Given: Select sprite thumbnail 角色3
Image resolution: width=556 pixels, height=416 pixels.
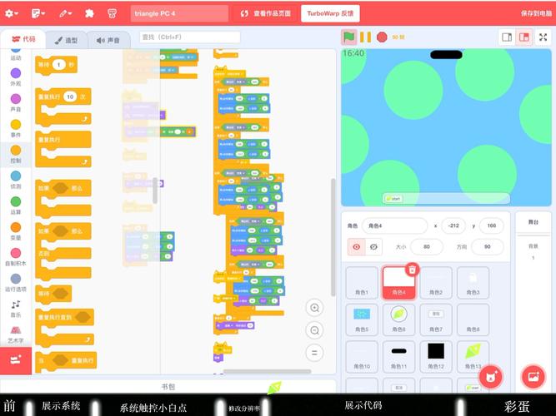Looking at the screenshot, I should click(473, 283).
